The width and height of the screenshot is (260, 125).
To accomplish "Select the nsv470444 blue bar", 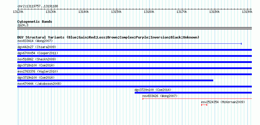I will [134, 87].
